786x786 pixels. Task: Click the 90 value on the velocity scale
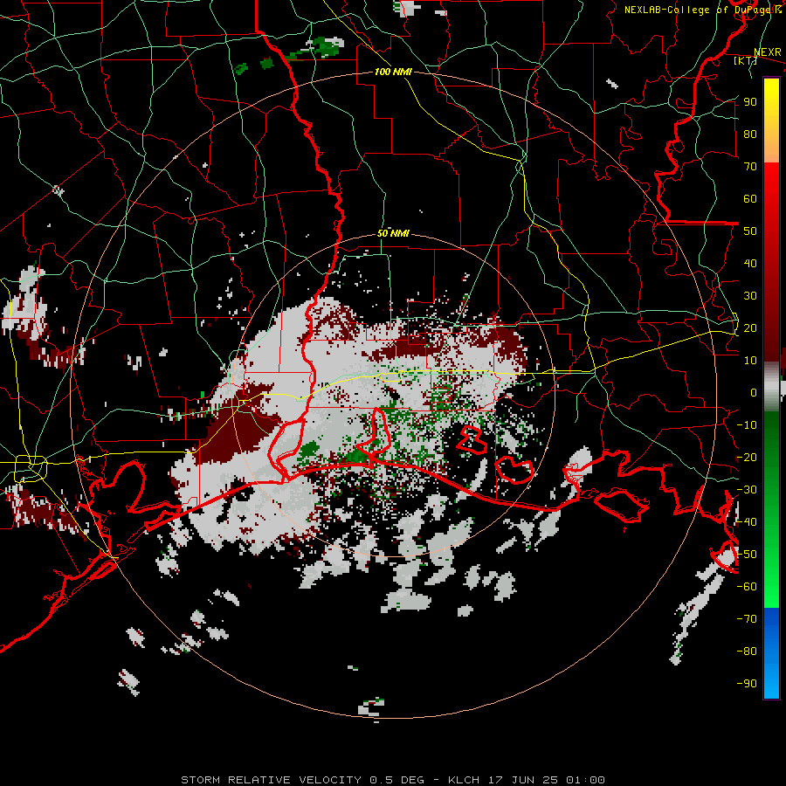[750, 102]
